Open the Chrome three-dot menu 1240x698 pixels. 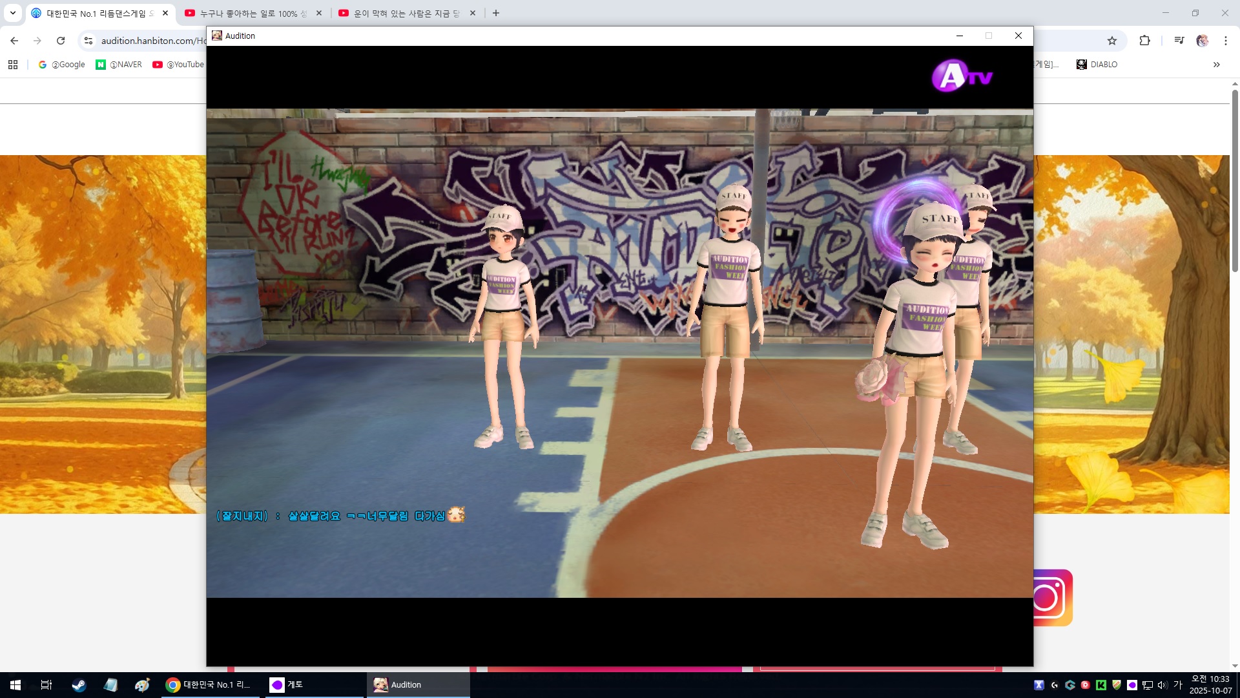(1225, 41)
